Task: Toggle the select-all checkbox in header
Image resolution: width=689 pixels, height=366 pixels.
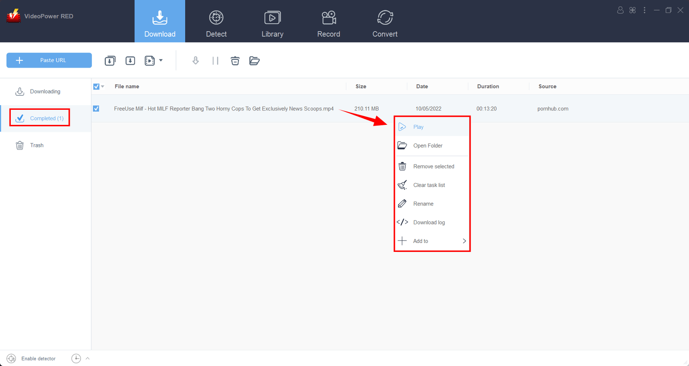Action: coord(96,87)
